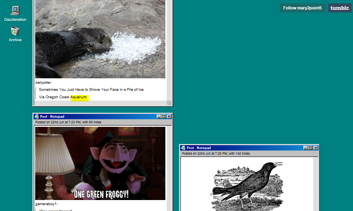Click the notepad icon in the crow post title bar
Screen dimensions: 353x211
click(x=183, y=148)
